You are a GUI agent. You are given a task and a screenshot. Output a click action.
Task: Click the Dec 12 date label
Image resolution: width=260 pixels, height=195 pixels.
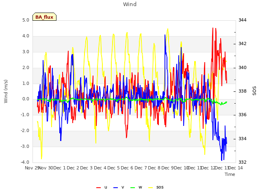(x=208, y=168)
